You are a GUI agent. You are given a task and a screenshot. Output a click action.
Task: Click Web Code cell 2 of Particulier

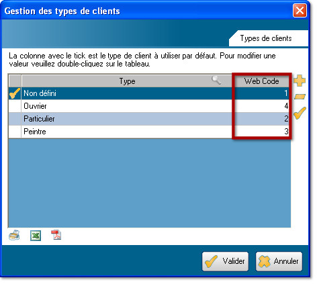coord(261,119)
